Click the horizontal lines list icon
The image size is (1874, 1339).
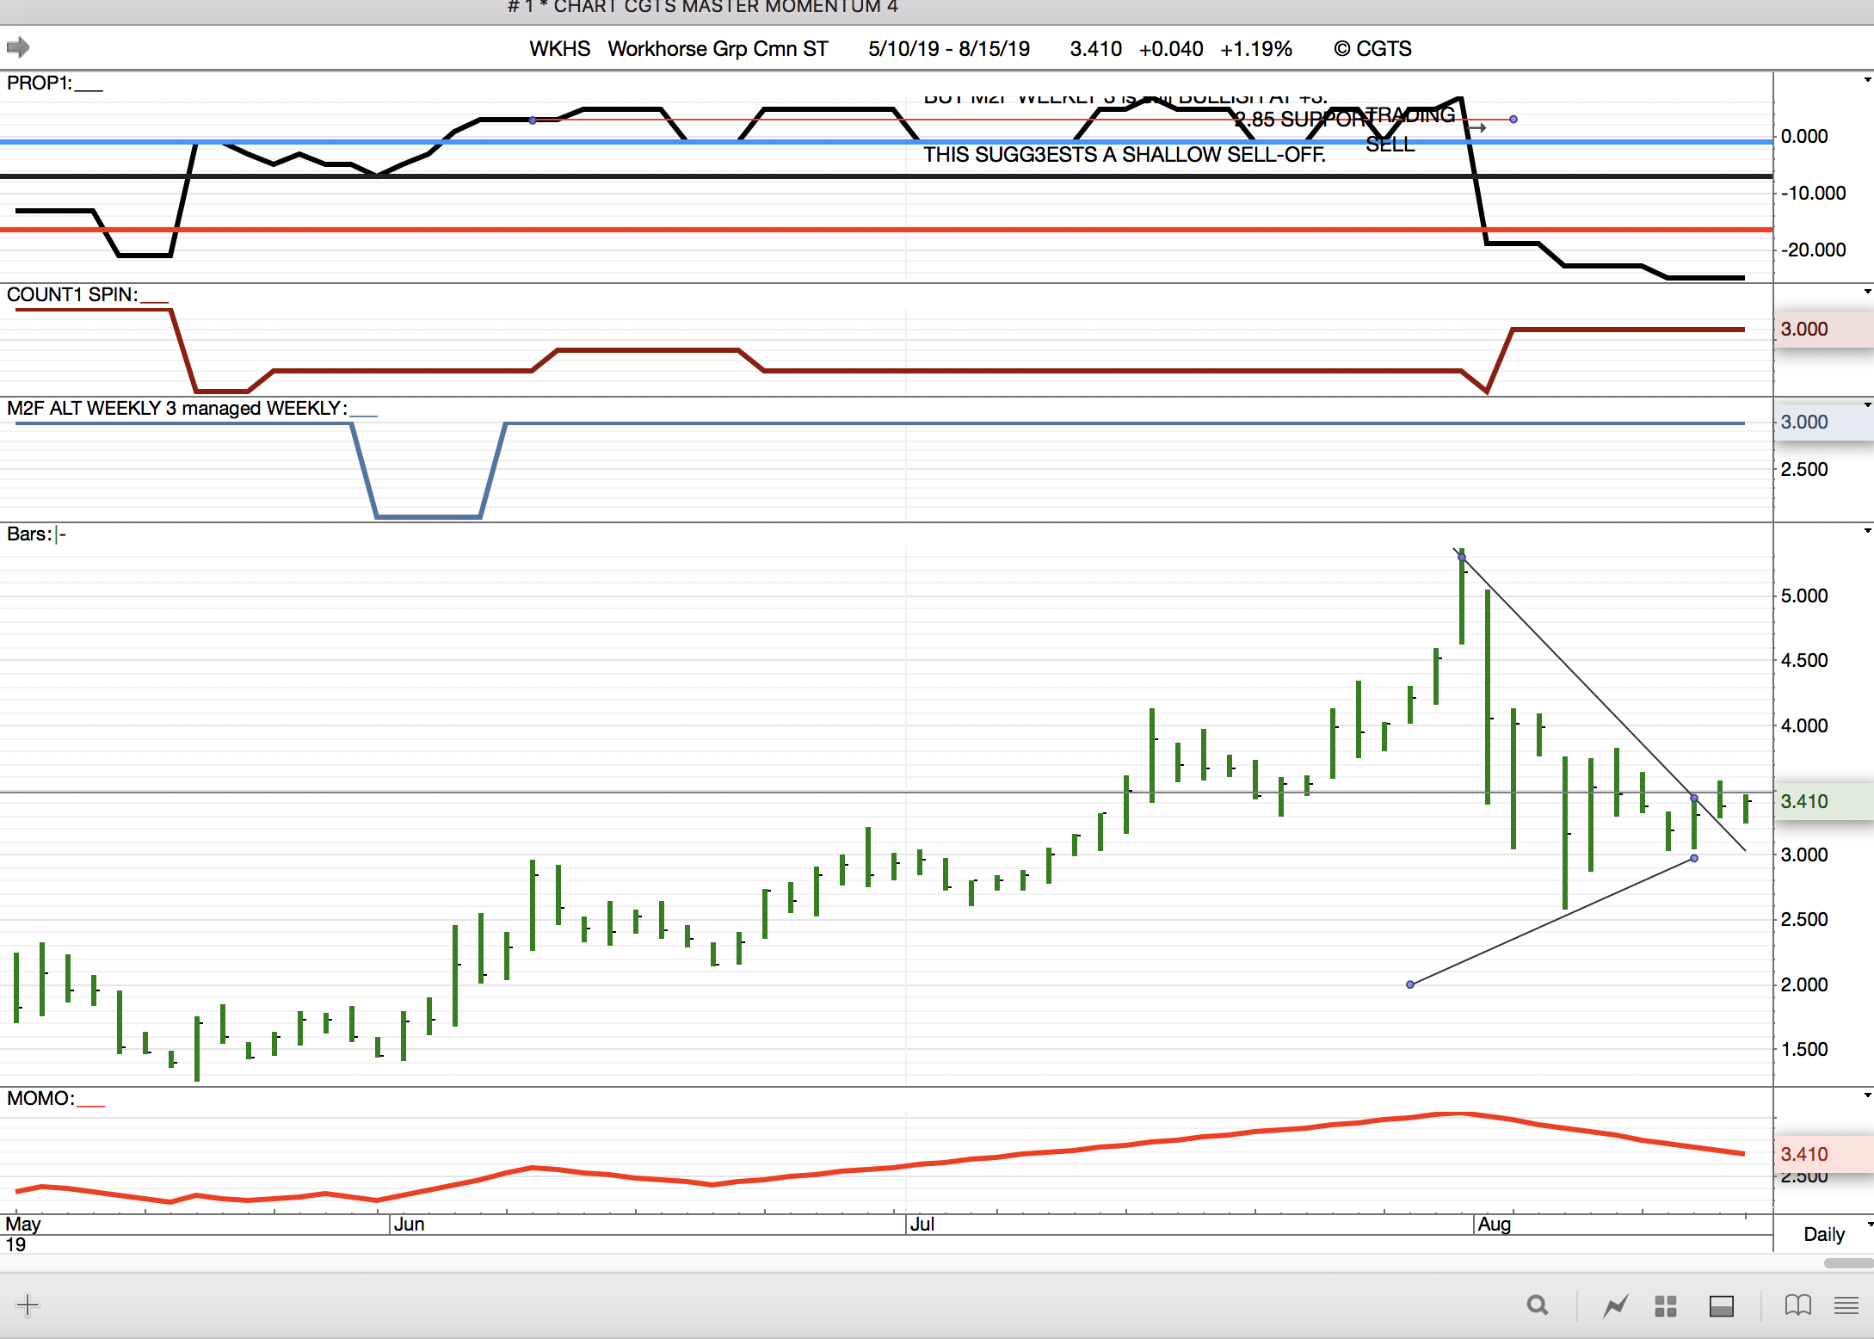tap(1846, 1305)
